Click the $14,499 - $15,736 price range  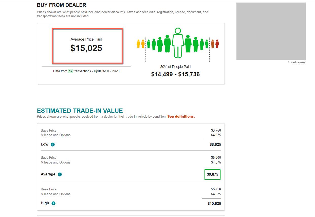[x=175, y=74]
